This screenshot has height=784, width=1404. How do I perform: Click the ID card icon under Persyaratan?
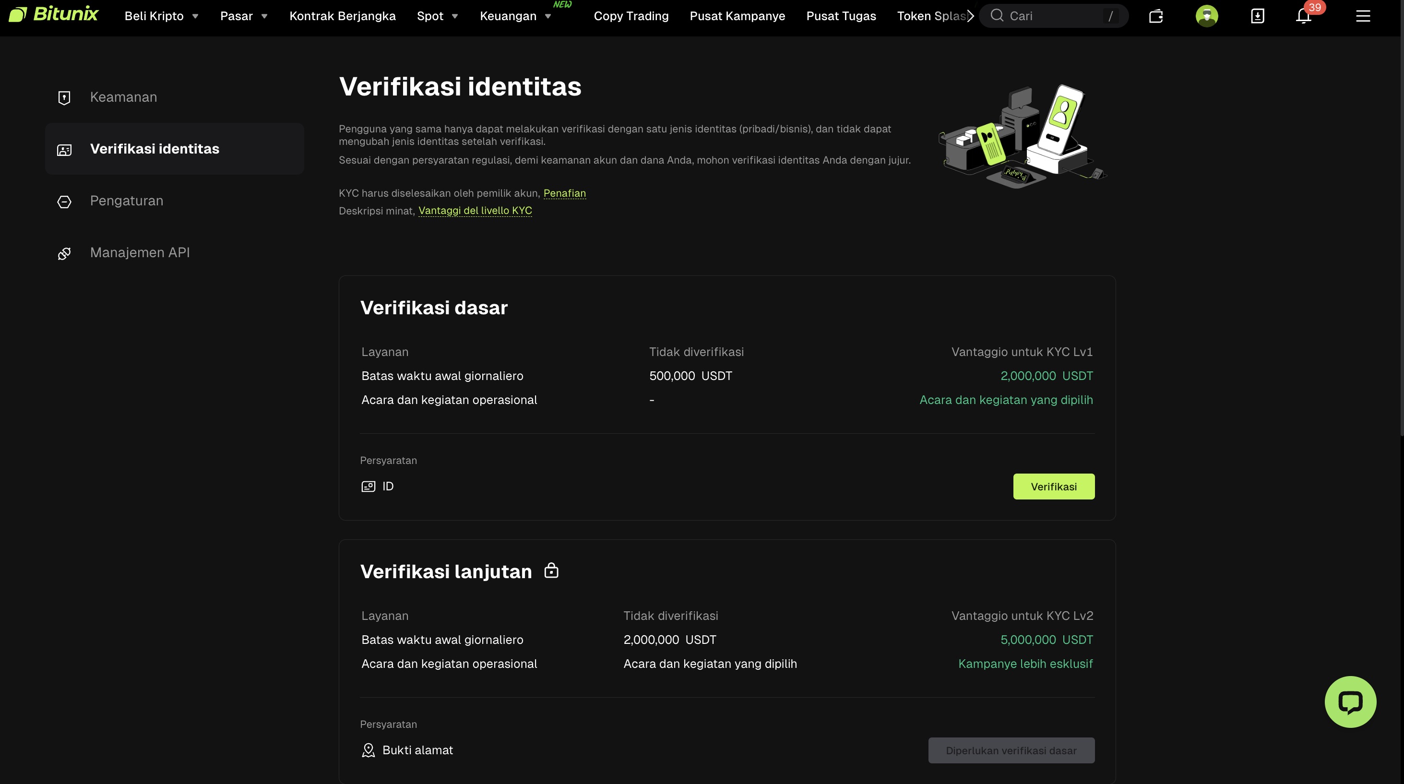coord(368,486)
